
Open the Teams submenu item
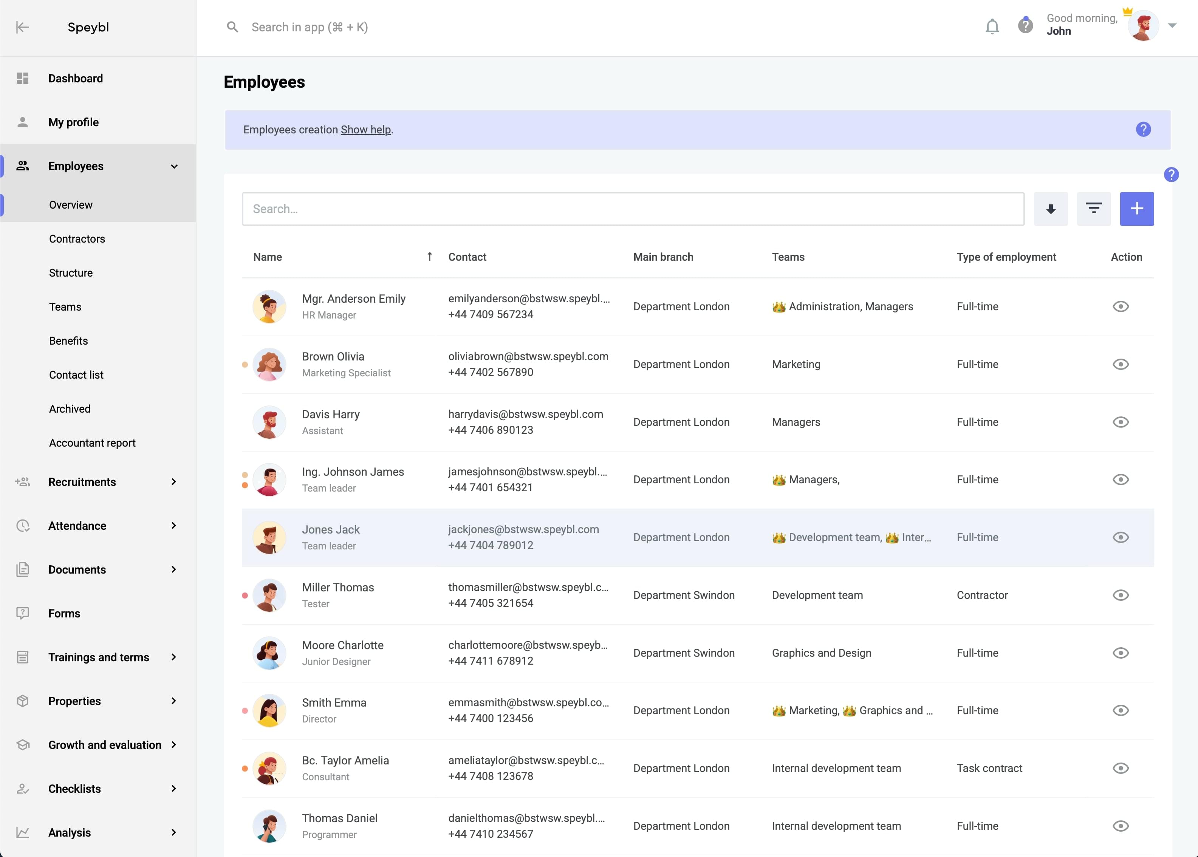click(x=65, y=307)
